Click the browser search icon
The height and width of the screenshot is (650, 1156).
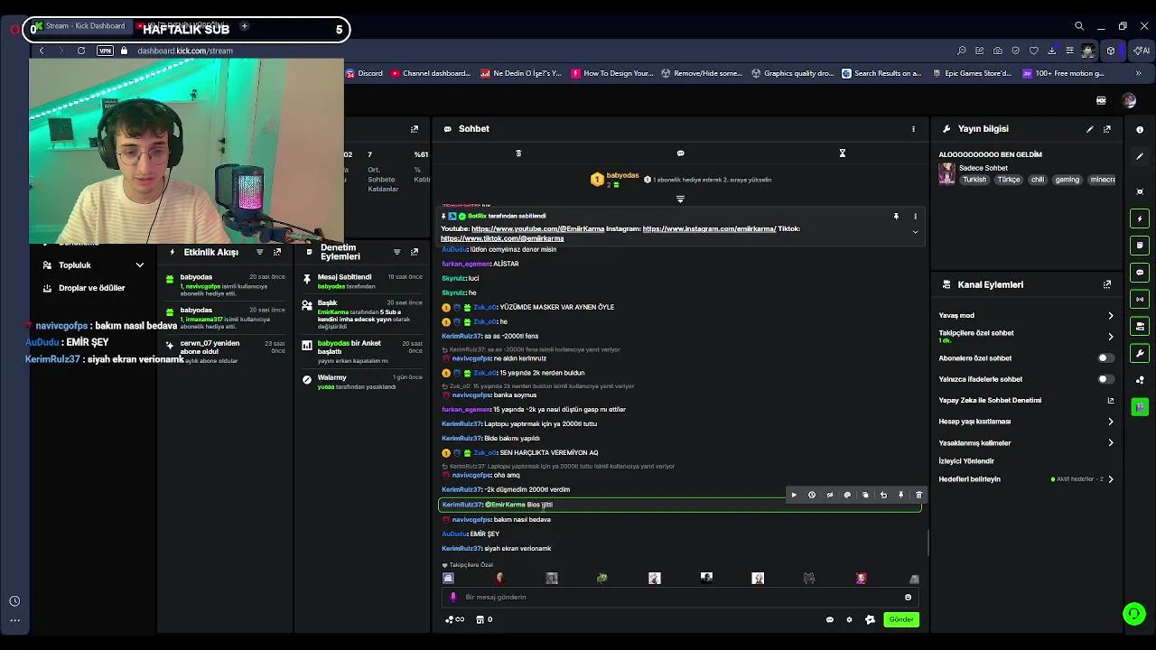point(1078,26)
